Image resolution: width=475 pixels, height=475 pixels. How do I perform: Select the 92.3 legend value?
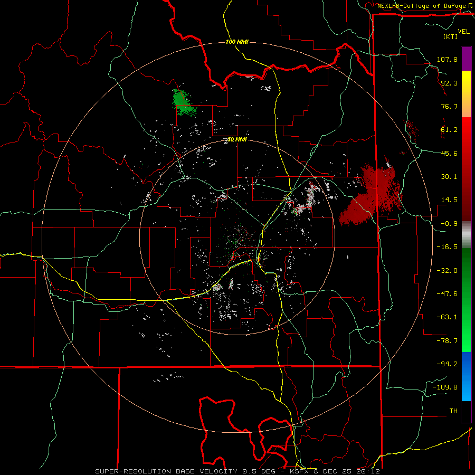[x=449, y=83]
